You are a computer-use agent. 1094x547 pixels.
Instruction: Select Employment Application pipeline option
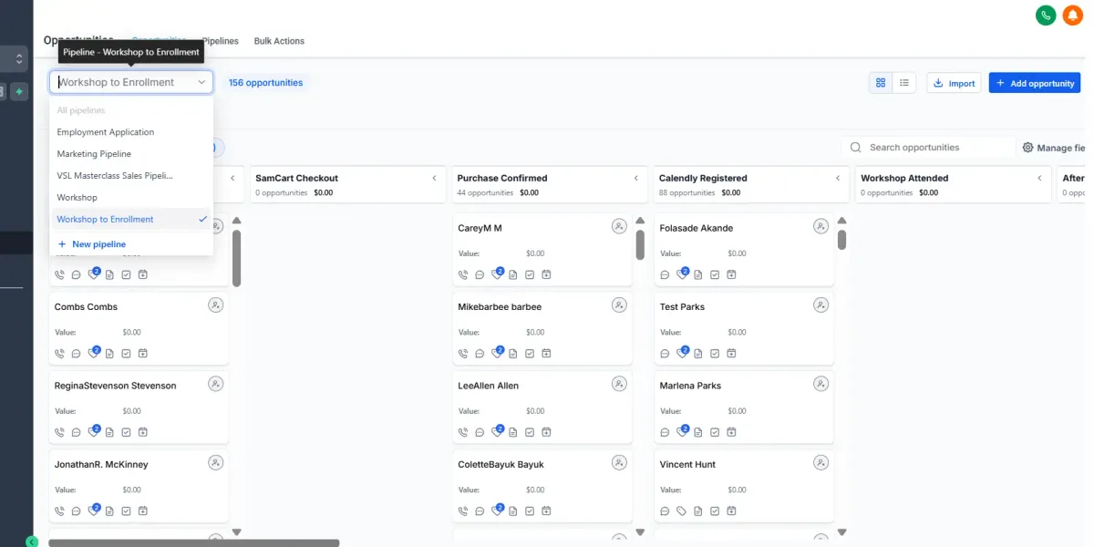(131, 132)
